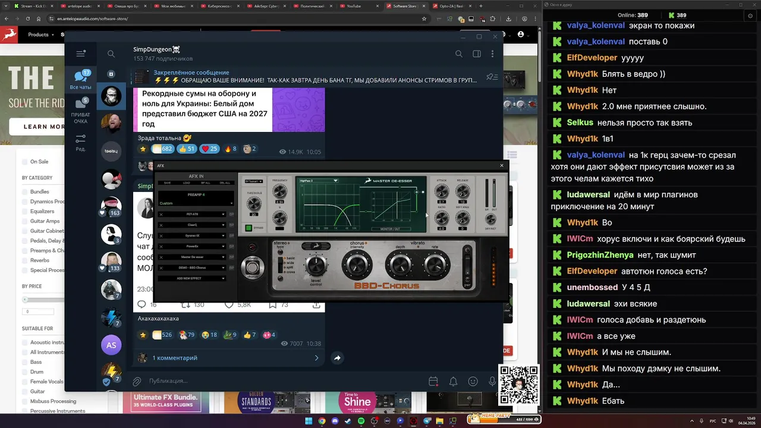Open the Telegram chat list search icon
Image resolution: width=761 pixels, height=428 pixels.
click(x=111, y=53)
